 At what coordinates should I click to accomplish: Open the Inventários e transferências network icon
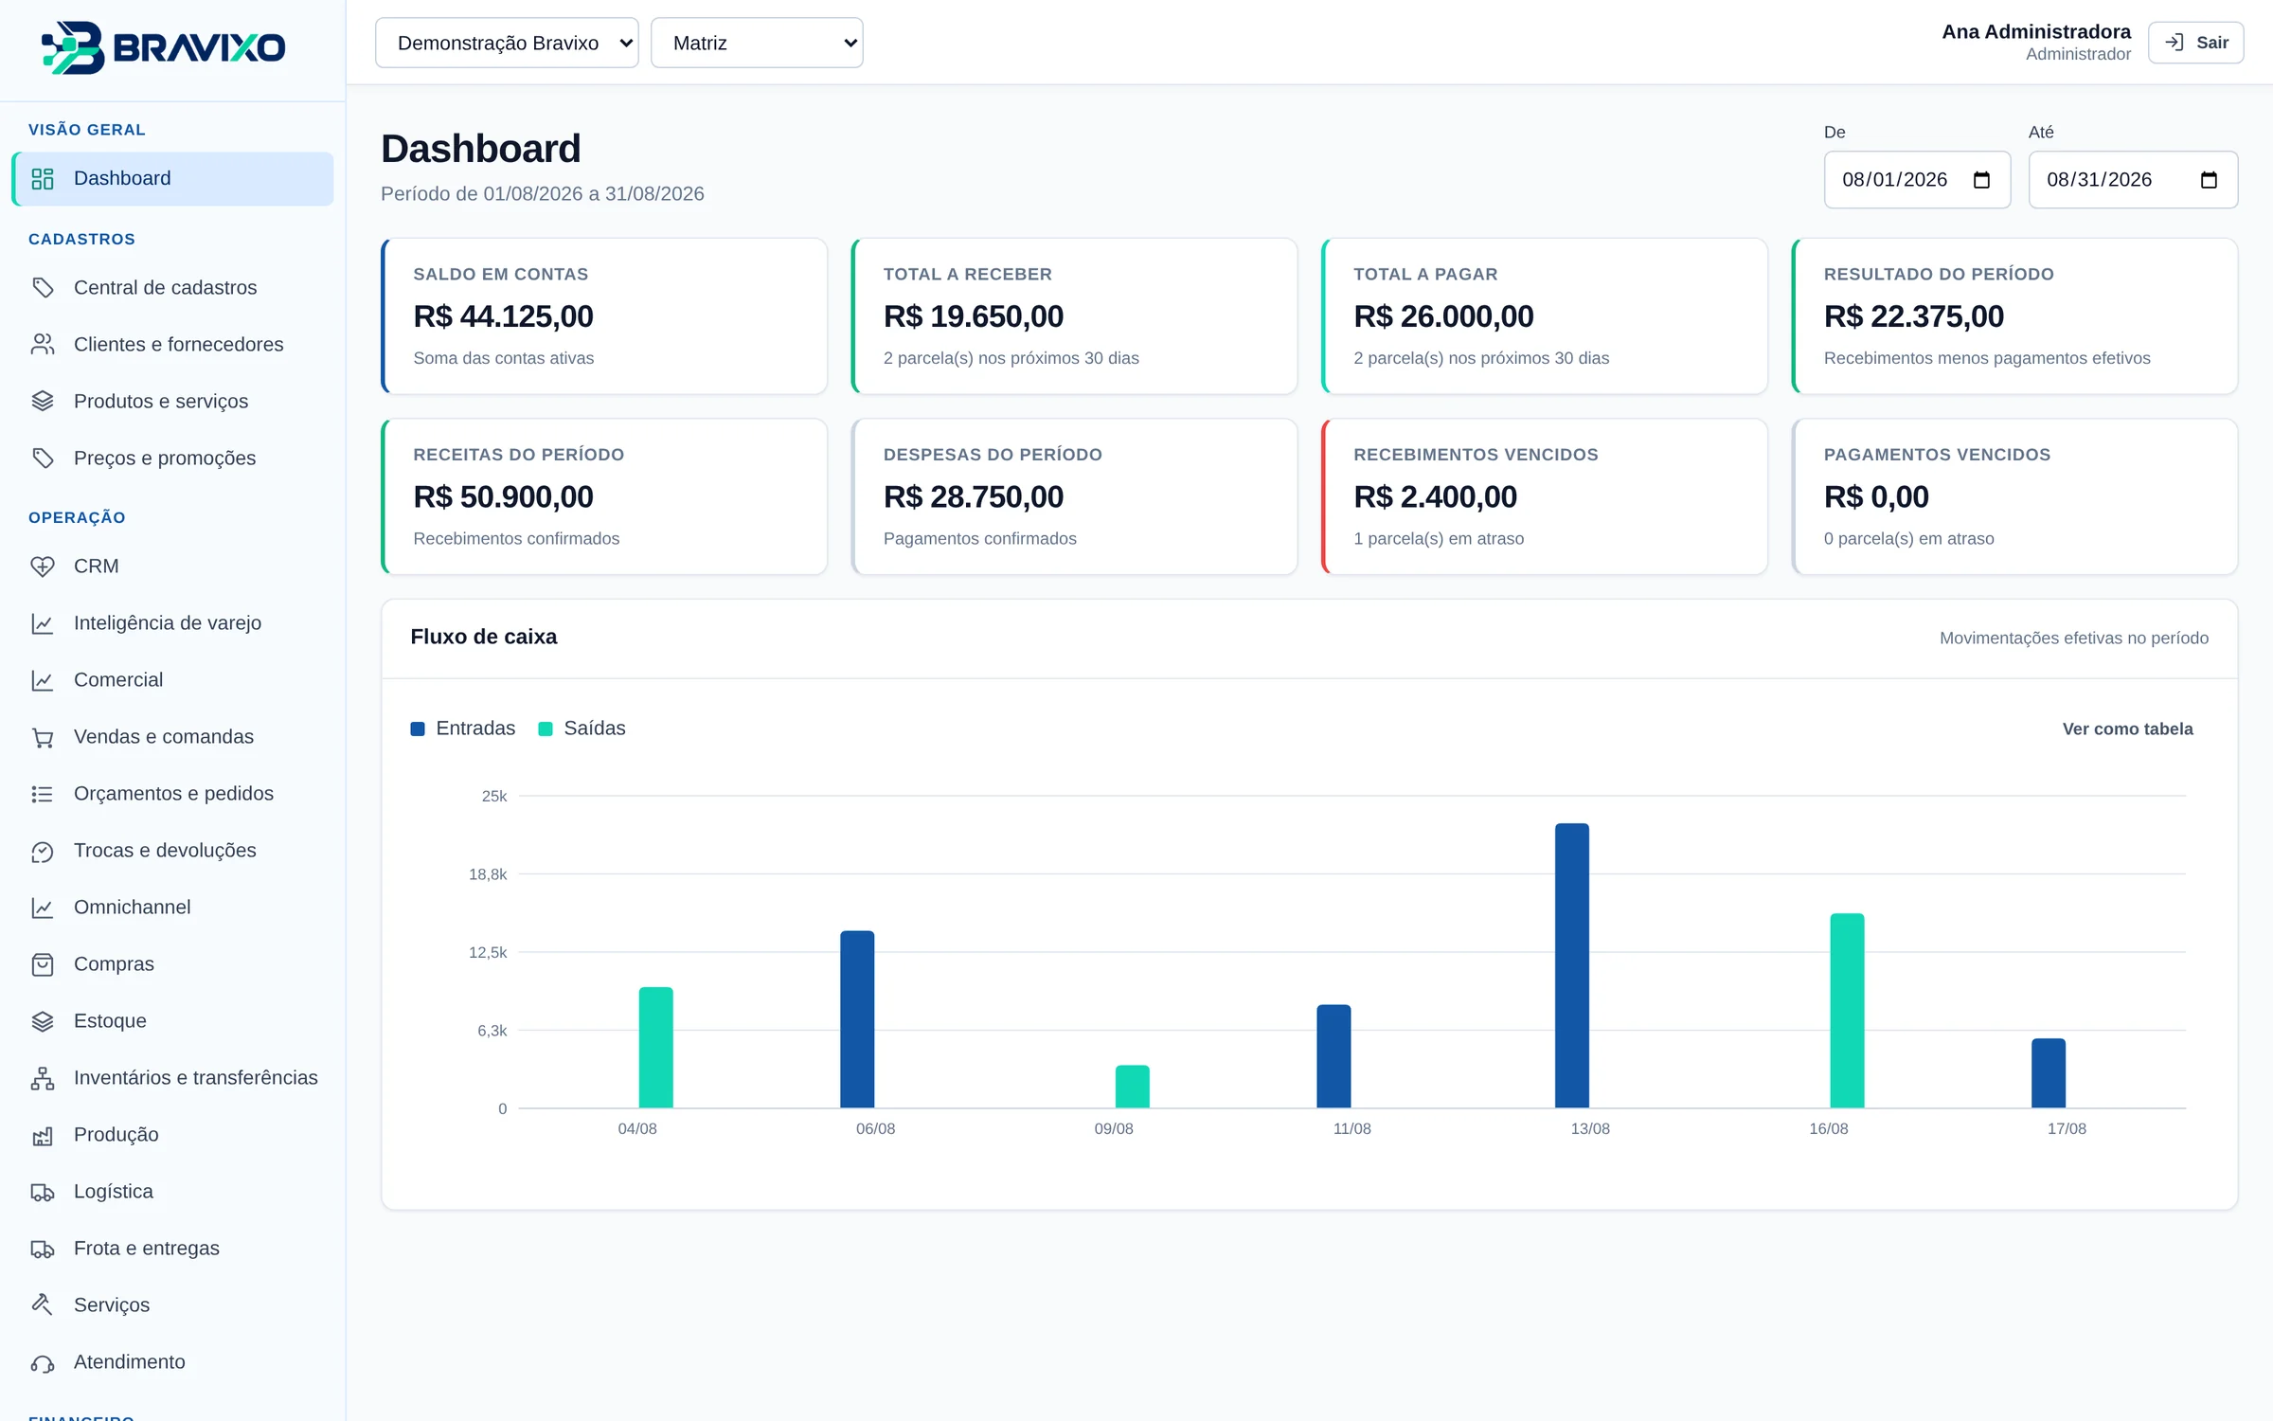pyautogui.click(x=43, y=1078)
